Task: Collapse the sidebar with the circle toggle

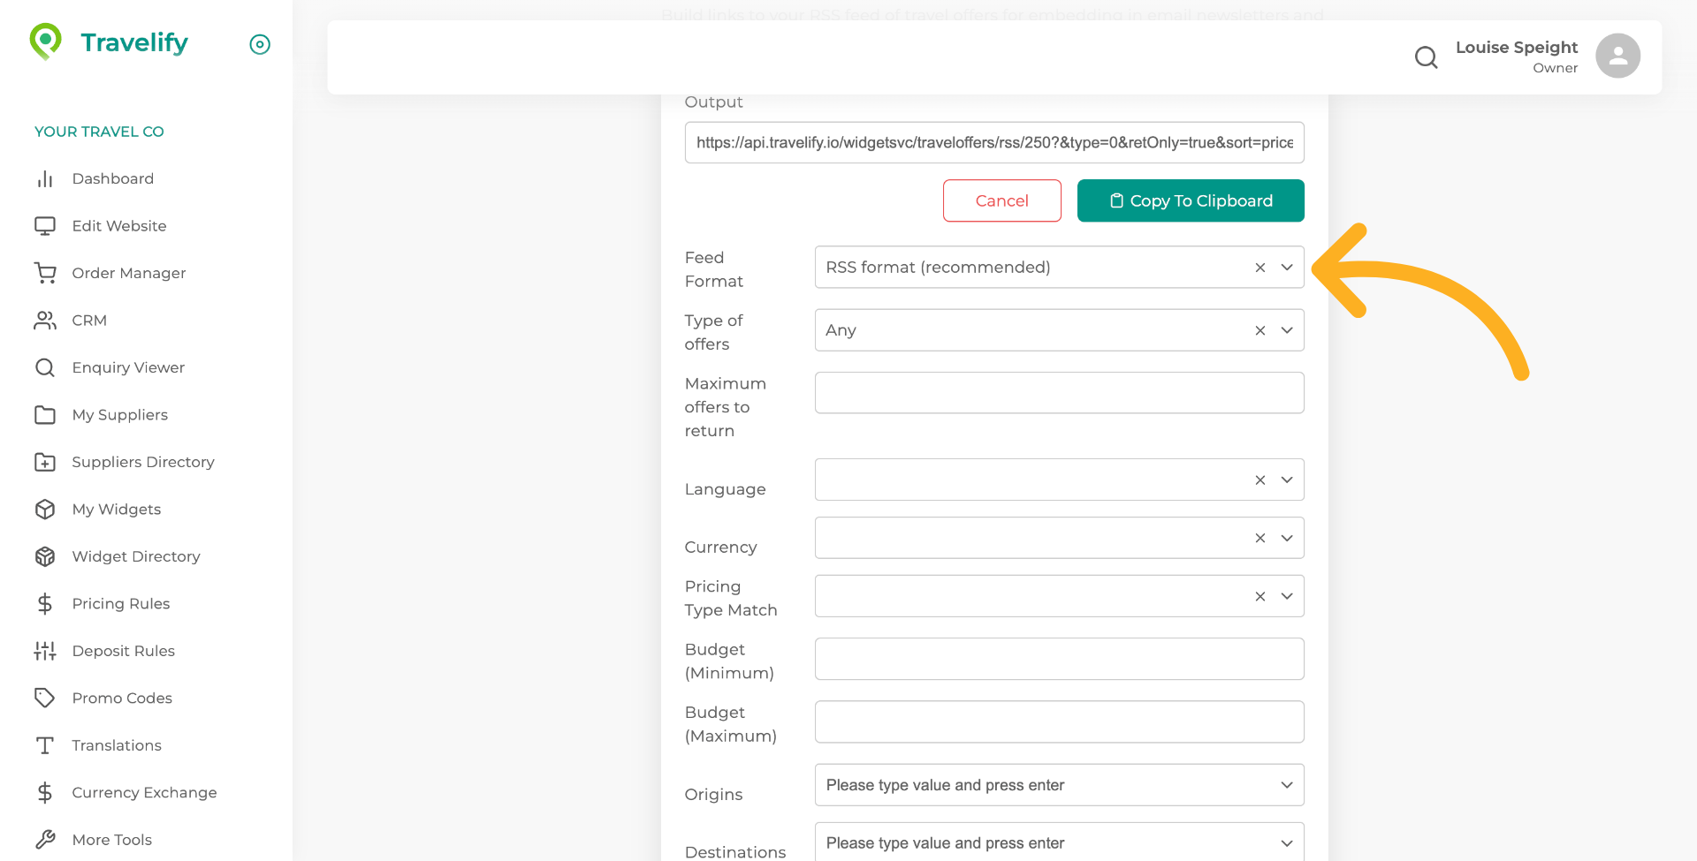Action: [x=259, y=43]
